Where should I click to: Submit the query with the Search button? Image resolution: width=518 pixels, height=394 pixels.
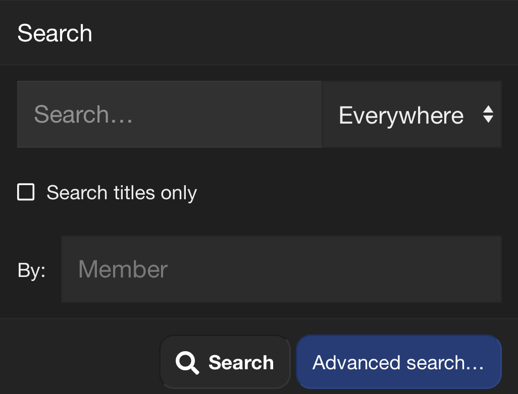pyautogui.click(x=225, y=362)
